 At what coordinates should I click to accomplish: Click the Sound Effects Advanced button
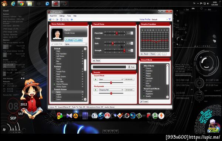click(x=129, y=79)
